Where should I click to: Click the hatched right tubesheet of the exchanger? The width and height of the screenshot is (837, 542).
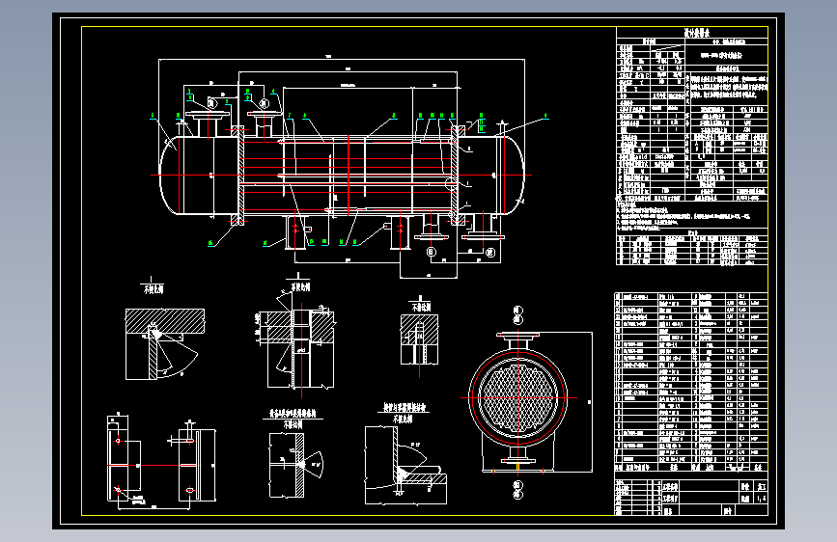[x=455, y=175]
